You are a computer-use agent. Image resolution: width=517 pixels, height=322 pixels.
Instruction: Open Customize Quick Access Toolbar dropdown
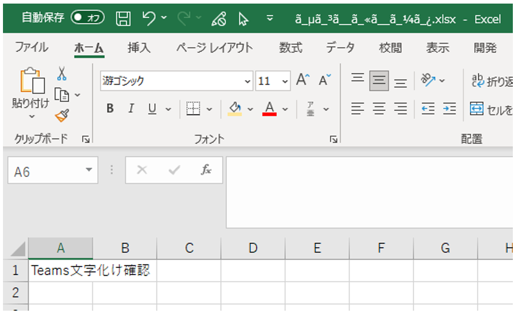pyautogui.click(x=270, y=18)
